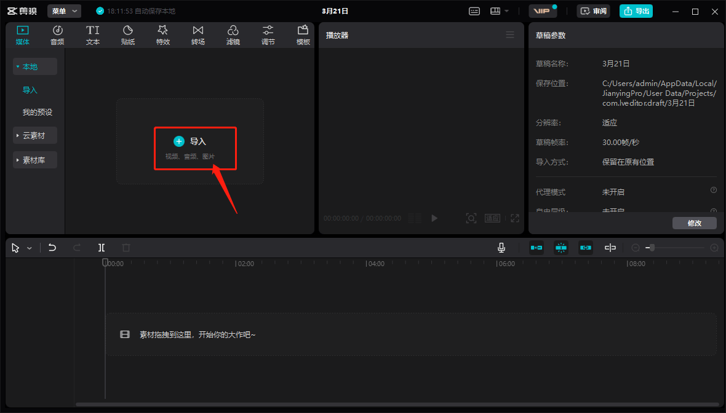Switch to the 转场 transitions tab
Screen dimensions: 726x413
(197, 35)
